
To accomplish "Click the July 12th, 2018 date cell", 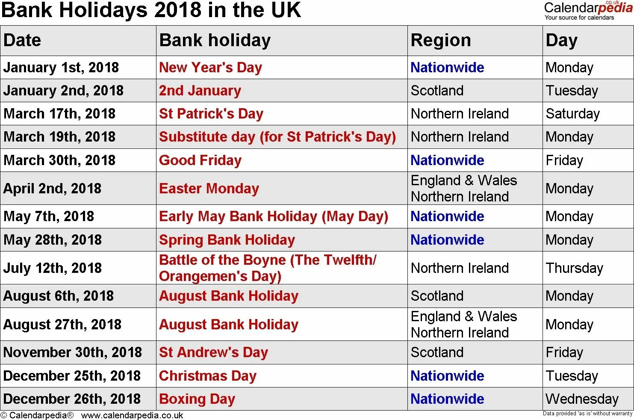I will click(x=53, y=268).
